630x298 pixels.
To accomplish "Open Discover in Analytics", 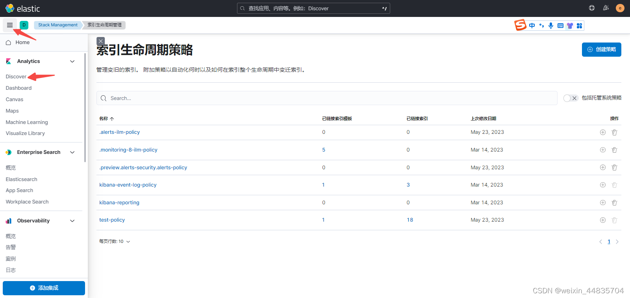I will click(16, 77).
